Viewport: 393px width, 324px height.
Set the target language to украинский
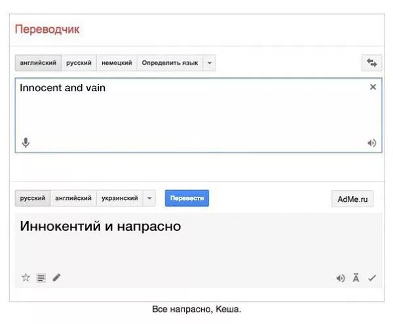[120, 198]
